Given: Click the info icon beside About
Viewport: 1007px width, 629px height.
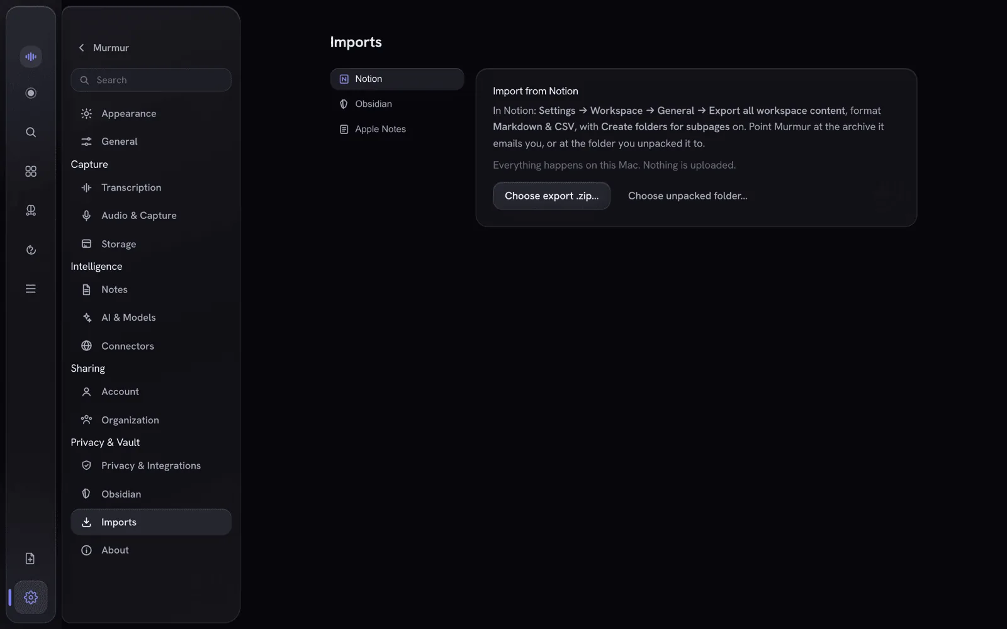Looking at the screenshot, I should (87, 550).
